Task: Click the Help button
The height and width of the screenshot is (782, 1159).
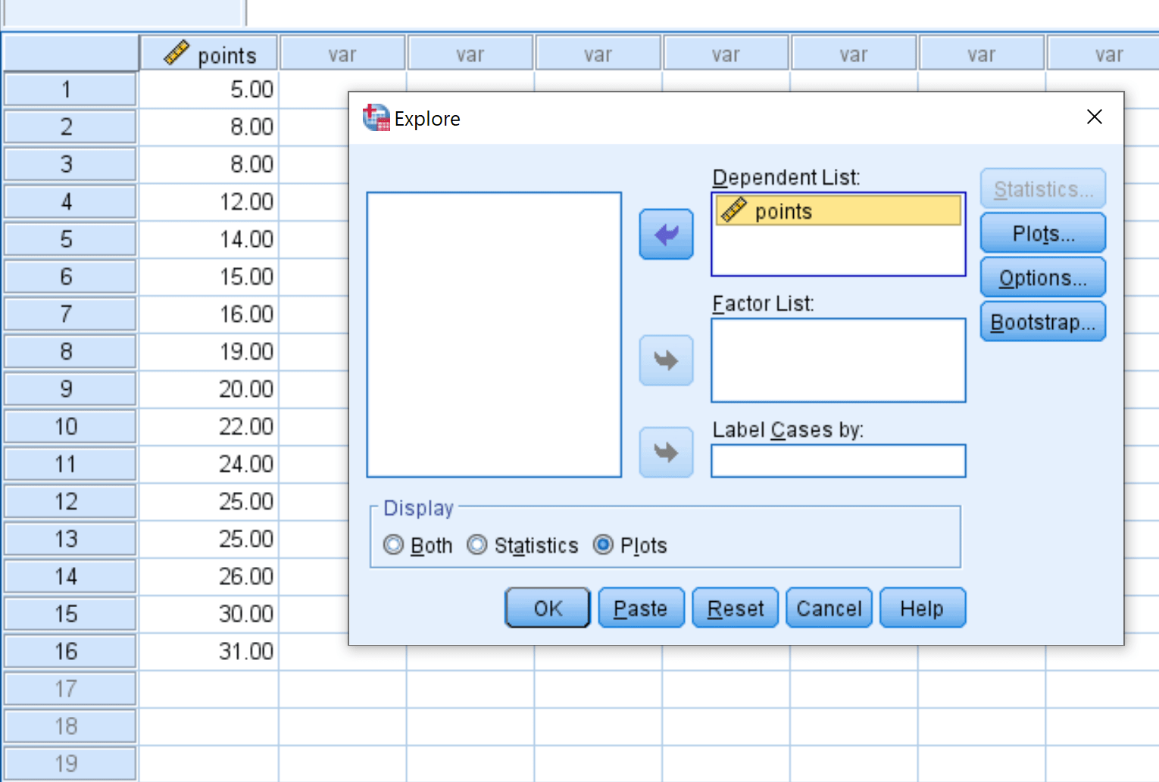Action: [x=922, y=608]
